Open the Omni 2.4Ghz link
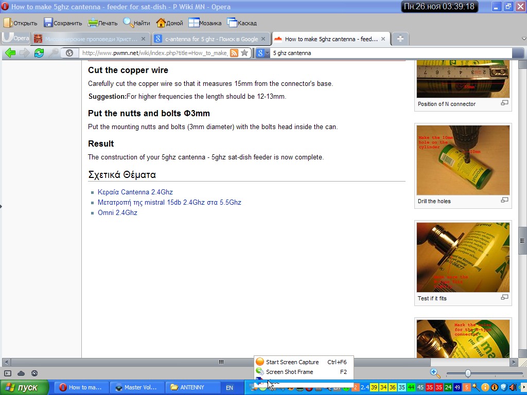The height and width of the screenshot is (395, 527). click(x=117, y=212)
